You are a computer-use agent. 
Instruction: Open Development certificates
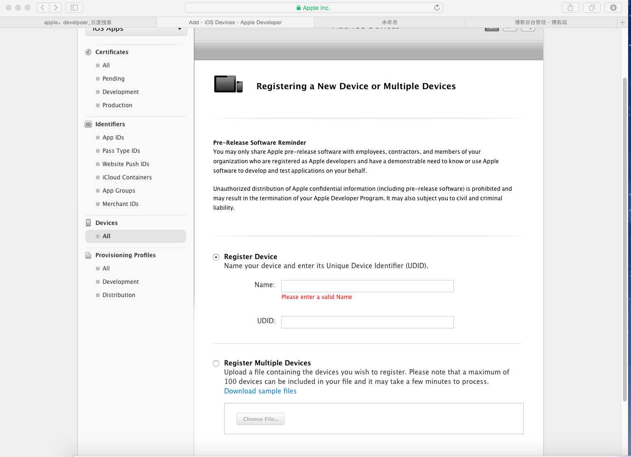(x=121, y=92)
